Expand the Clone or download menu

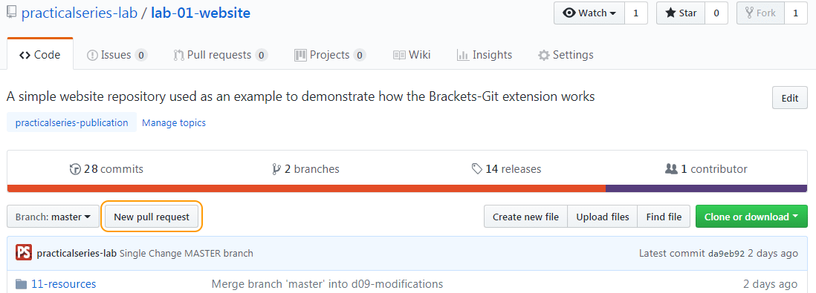pos(751,217)
